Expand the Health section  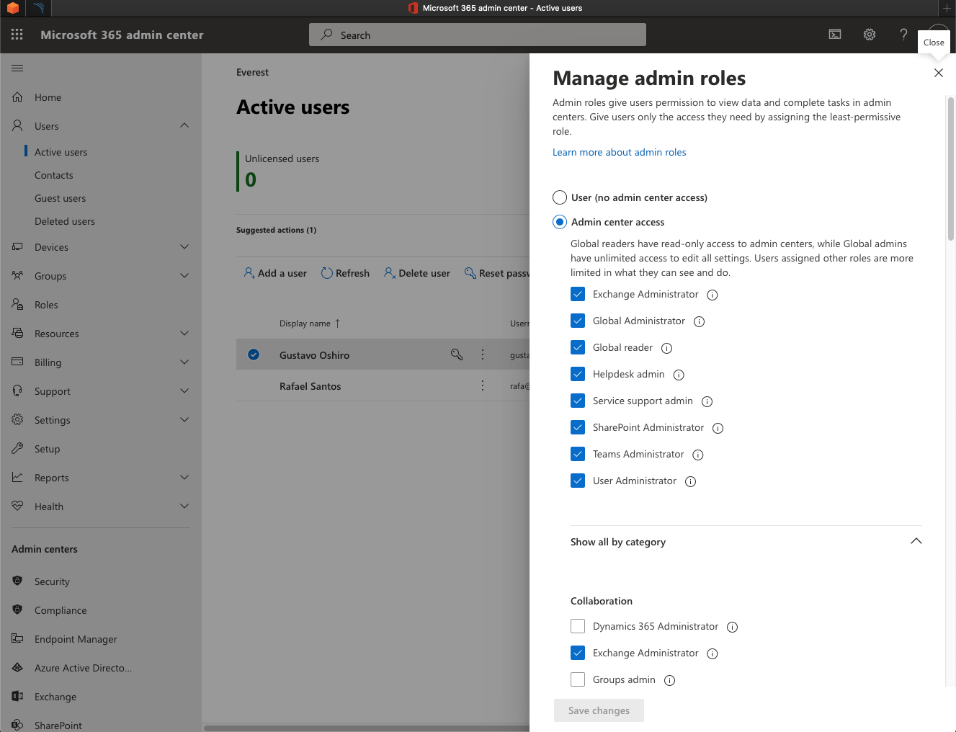pos(184,506)
